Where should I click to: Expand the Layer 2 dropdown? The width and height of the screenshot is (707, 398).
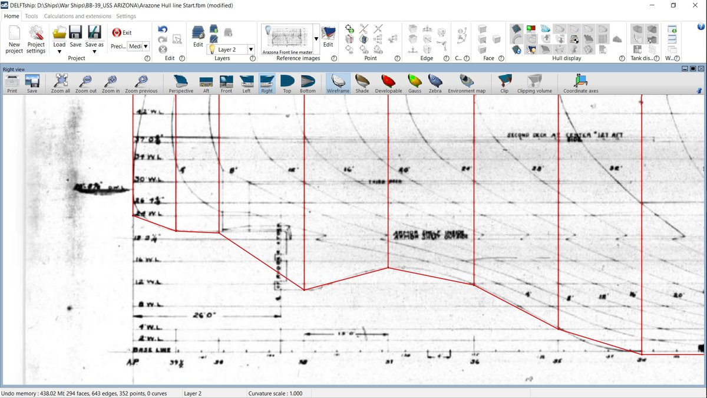(x=251, y=50)
